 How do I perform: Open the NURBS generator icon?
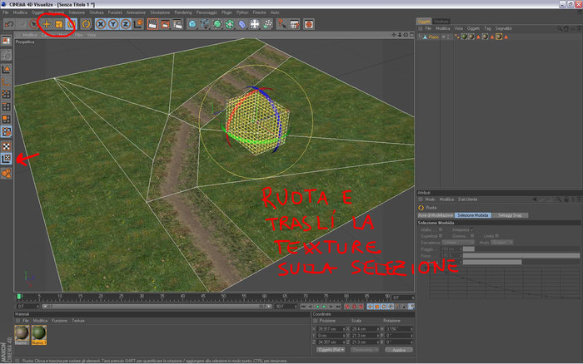(217, 24)
